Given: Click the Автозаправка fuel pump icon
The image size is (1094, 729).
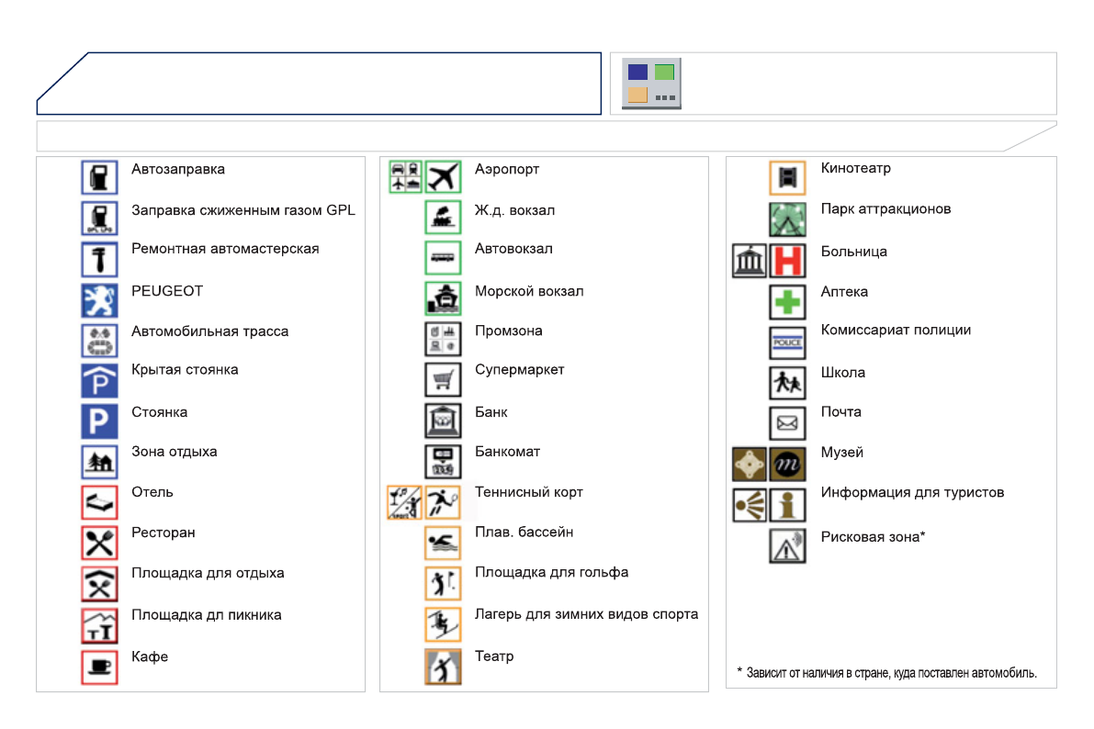Looking at the screenshot, I should (x=99, y=176).
